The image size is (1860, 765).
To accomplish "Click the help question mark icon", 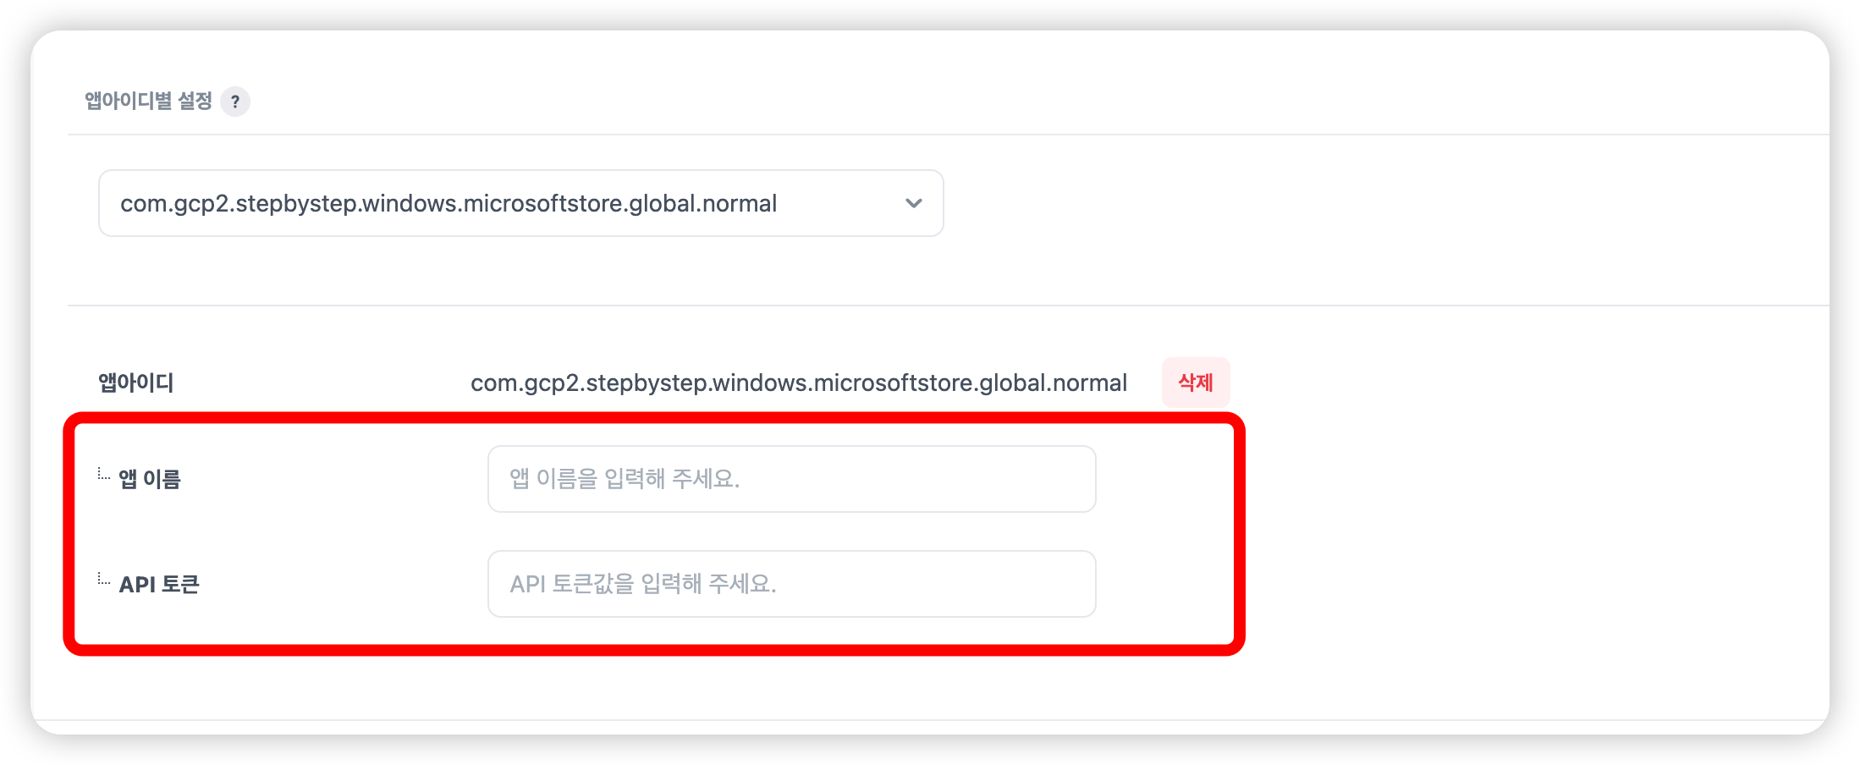I will point(235,102).
